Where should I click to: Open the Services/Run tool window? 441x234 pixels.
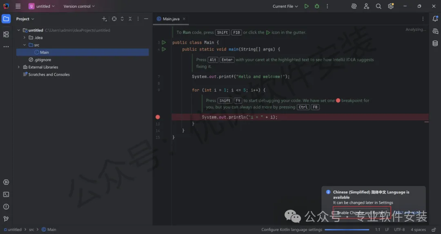click(x=6, y=182)
